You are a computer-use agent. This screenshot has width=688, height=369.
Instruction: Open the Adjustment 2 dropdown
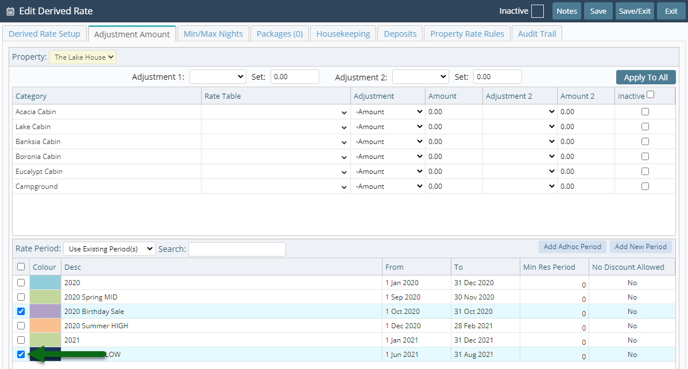pyautogui.click(x=420, y=77)
